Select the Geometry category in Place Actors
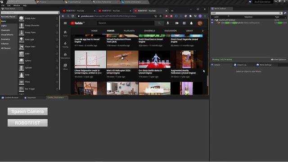This screenshot has width=288, height=162. pyautogui.click(x=5, y=39)
